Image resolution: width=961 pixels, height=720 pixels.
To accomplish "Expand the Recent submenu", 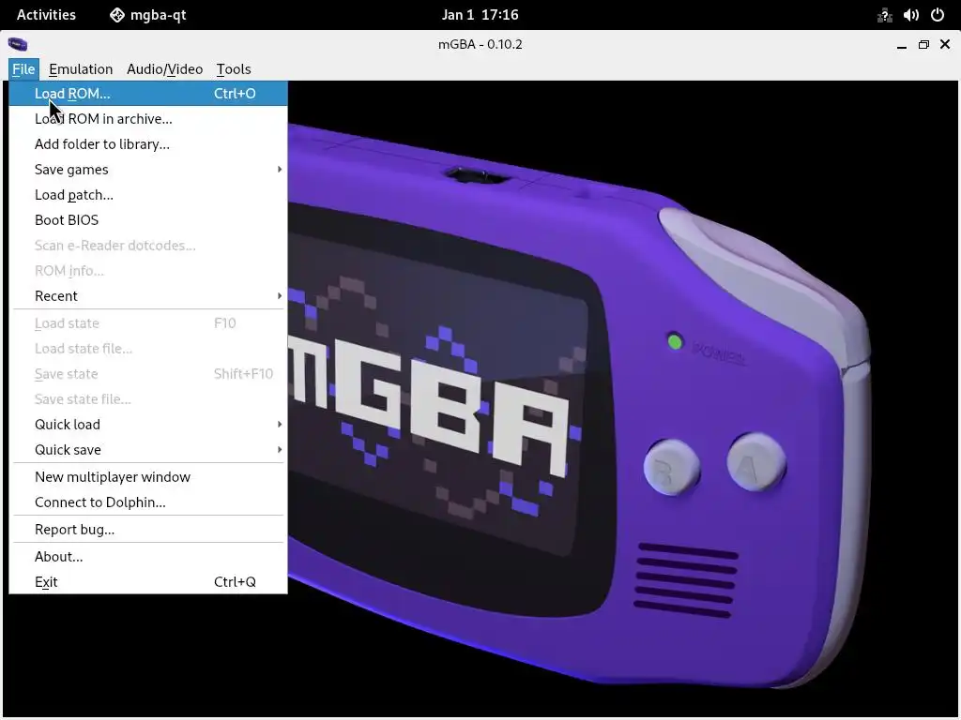I will 148,295.
